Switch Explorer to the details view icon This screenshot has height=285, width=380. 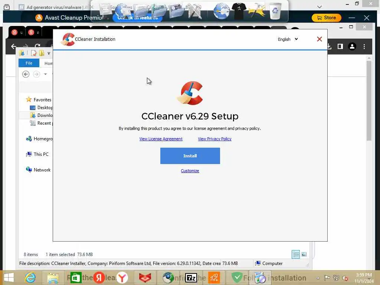296,255
